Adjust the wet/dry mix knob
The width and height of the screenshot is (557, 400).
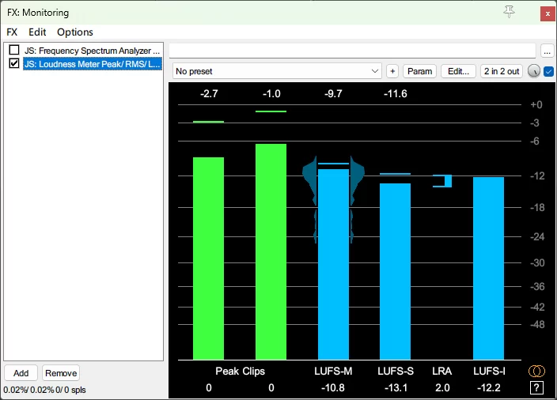(x=533, y=71)
